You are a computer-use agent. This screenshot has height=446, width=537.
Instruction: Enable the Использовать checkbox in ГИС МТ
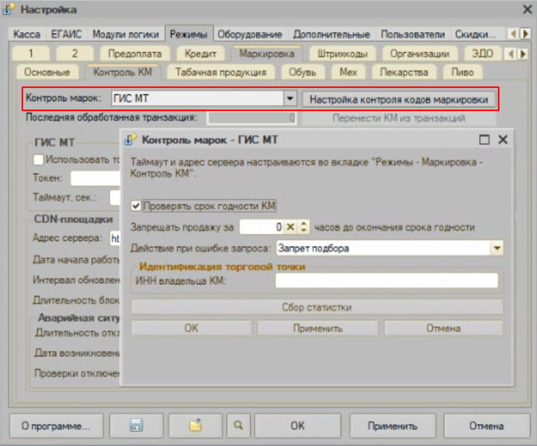point(38,160)
